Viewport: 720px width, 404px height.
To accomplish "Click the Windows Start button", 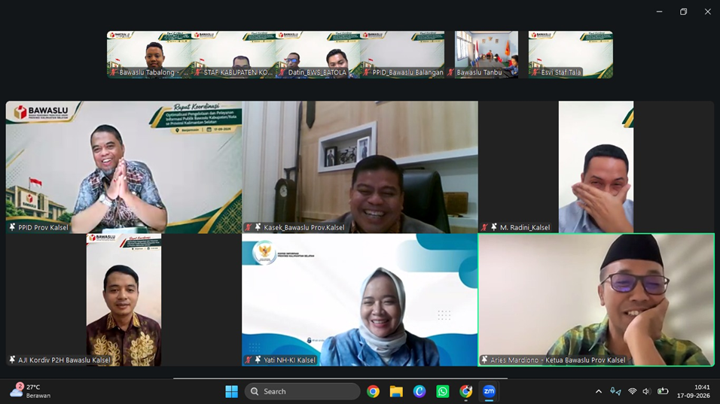I will (231, 391).
